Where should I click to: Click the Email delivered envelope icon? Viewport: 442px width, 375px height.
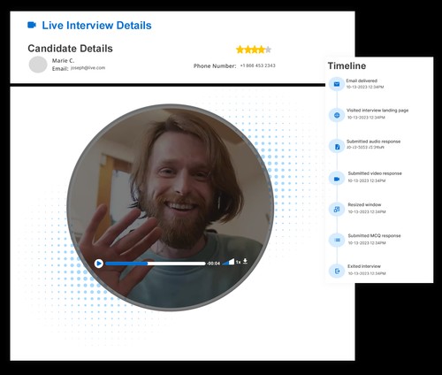coord(337,84)
